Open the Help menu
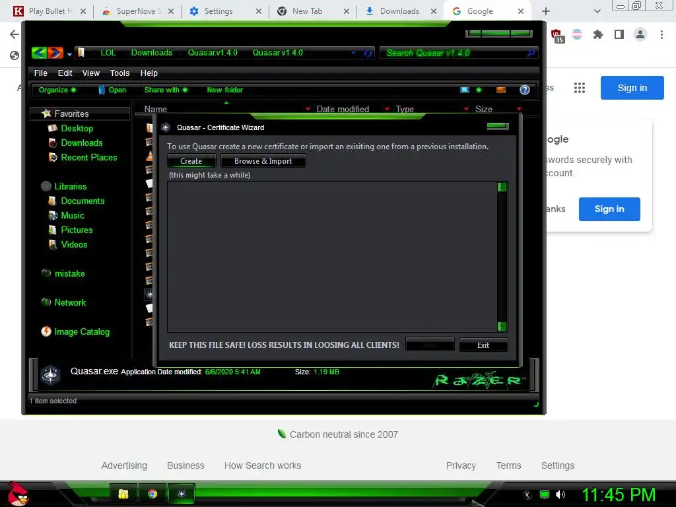 pyautogui.click(x=149, y=73)
